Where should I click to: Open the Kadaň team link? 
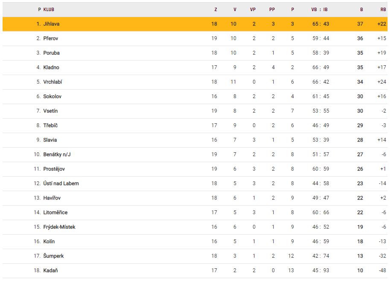(x=50, y=270)
